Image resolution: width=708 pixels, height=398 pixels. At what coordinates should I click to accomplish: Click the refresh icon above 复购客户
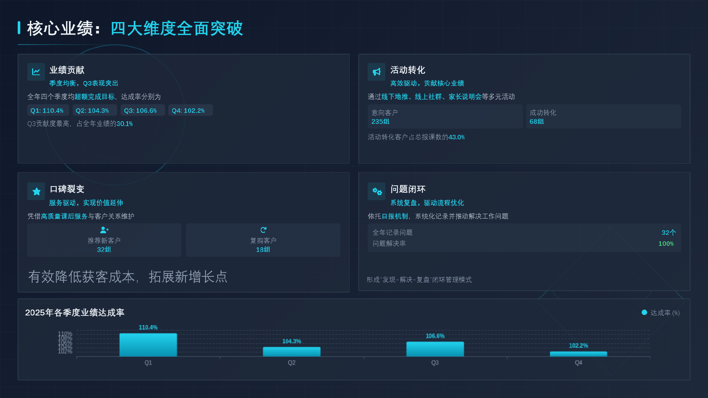coord(263,230)
